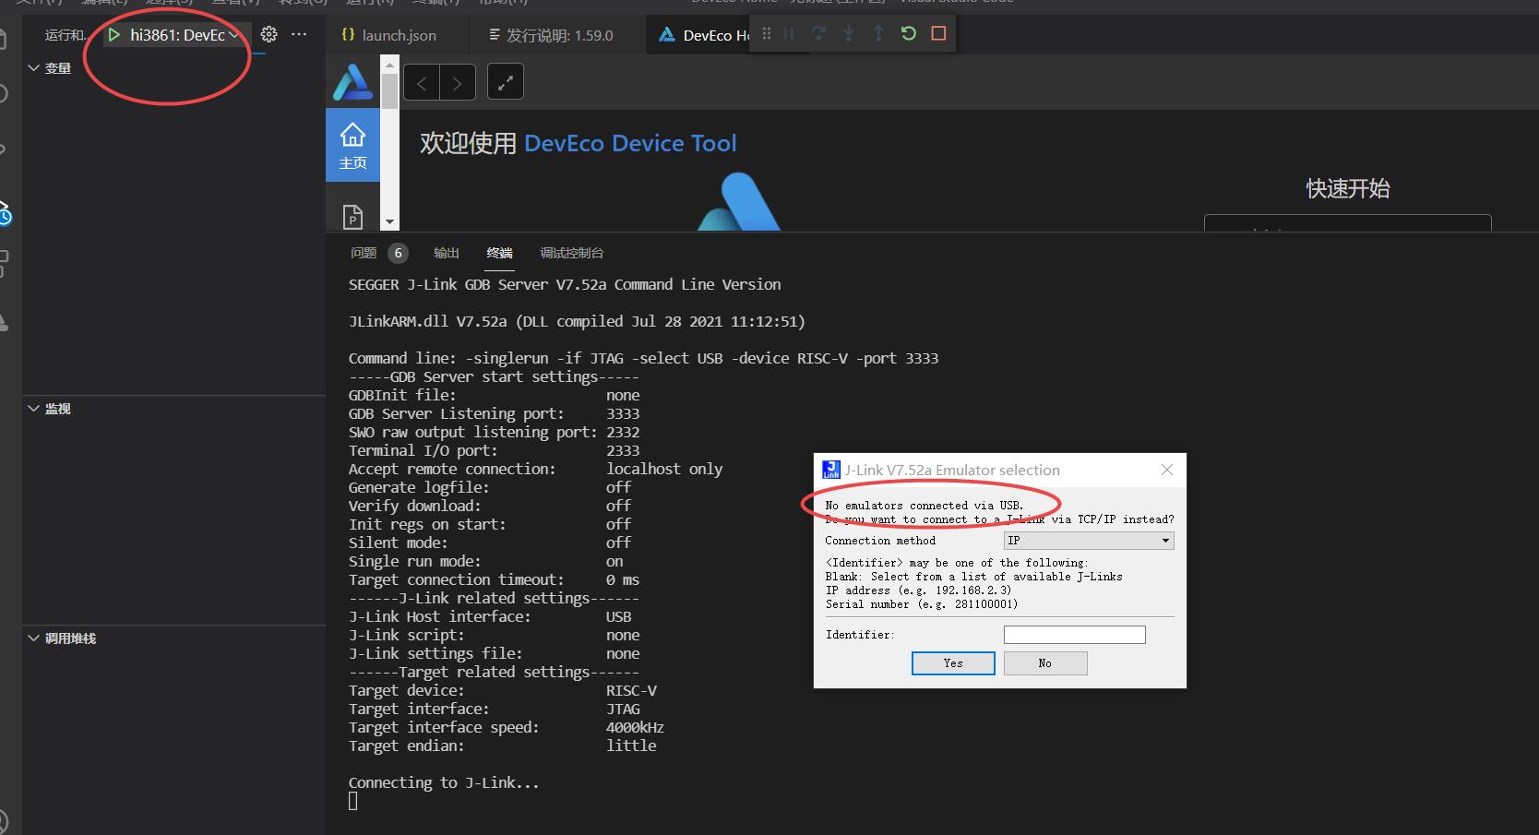Stop debugging with the red square
This screenshot has height=835, width=1539.
(x=938, y=33)
